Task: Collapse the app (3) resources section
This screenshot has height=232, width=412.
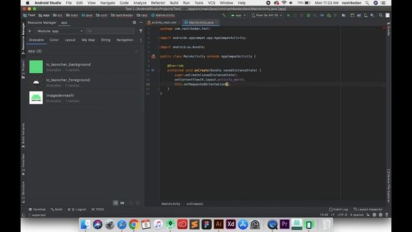Action: point(136,52)
